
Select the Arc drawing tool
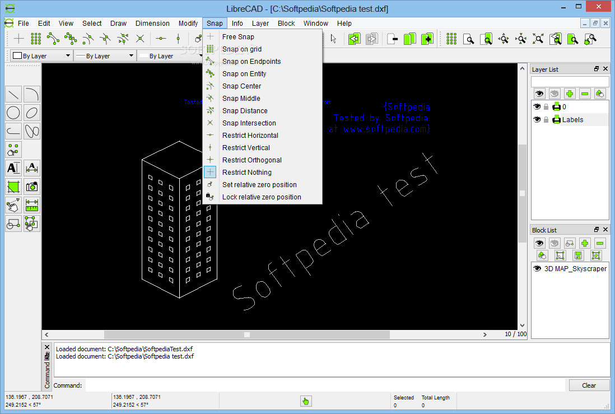(x=32, y=95)
